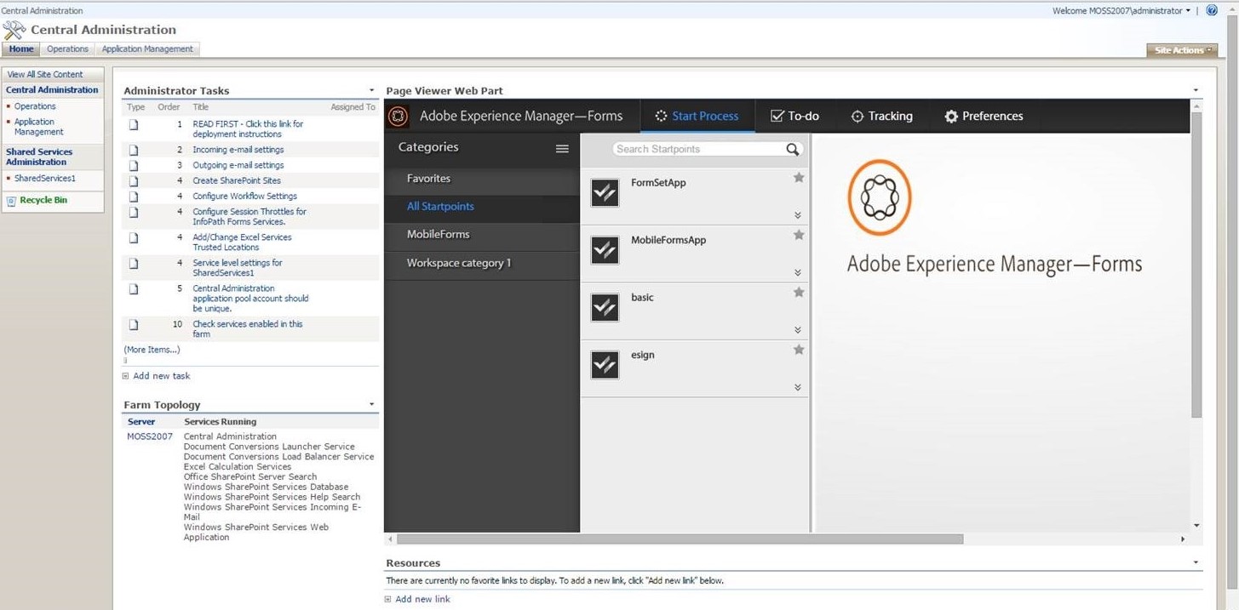The height and width of the screenshot is (610, 1239).
Task: Click the basic startpoint checkmark icon
Action: pos(605,307)
